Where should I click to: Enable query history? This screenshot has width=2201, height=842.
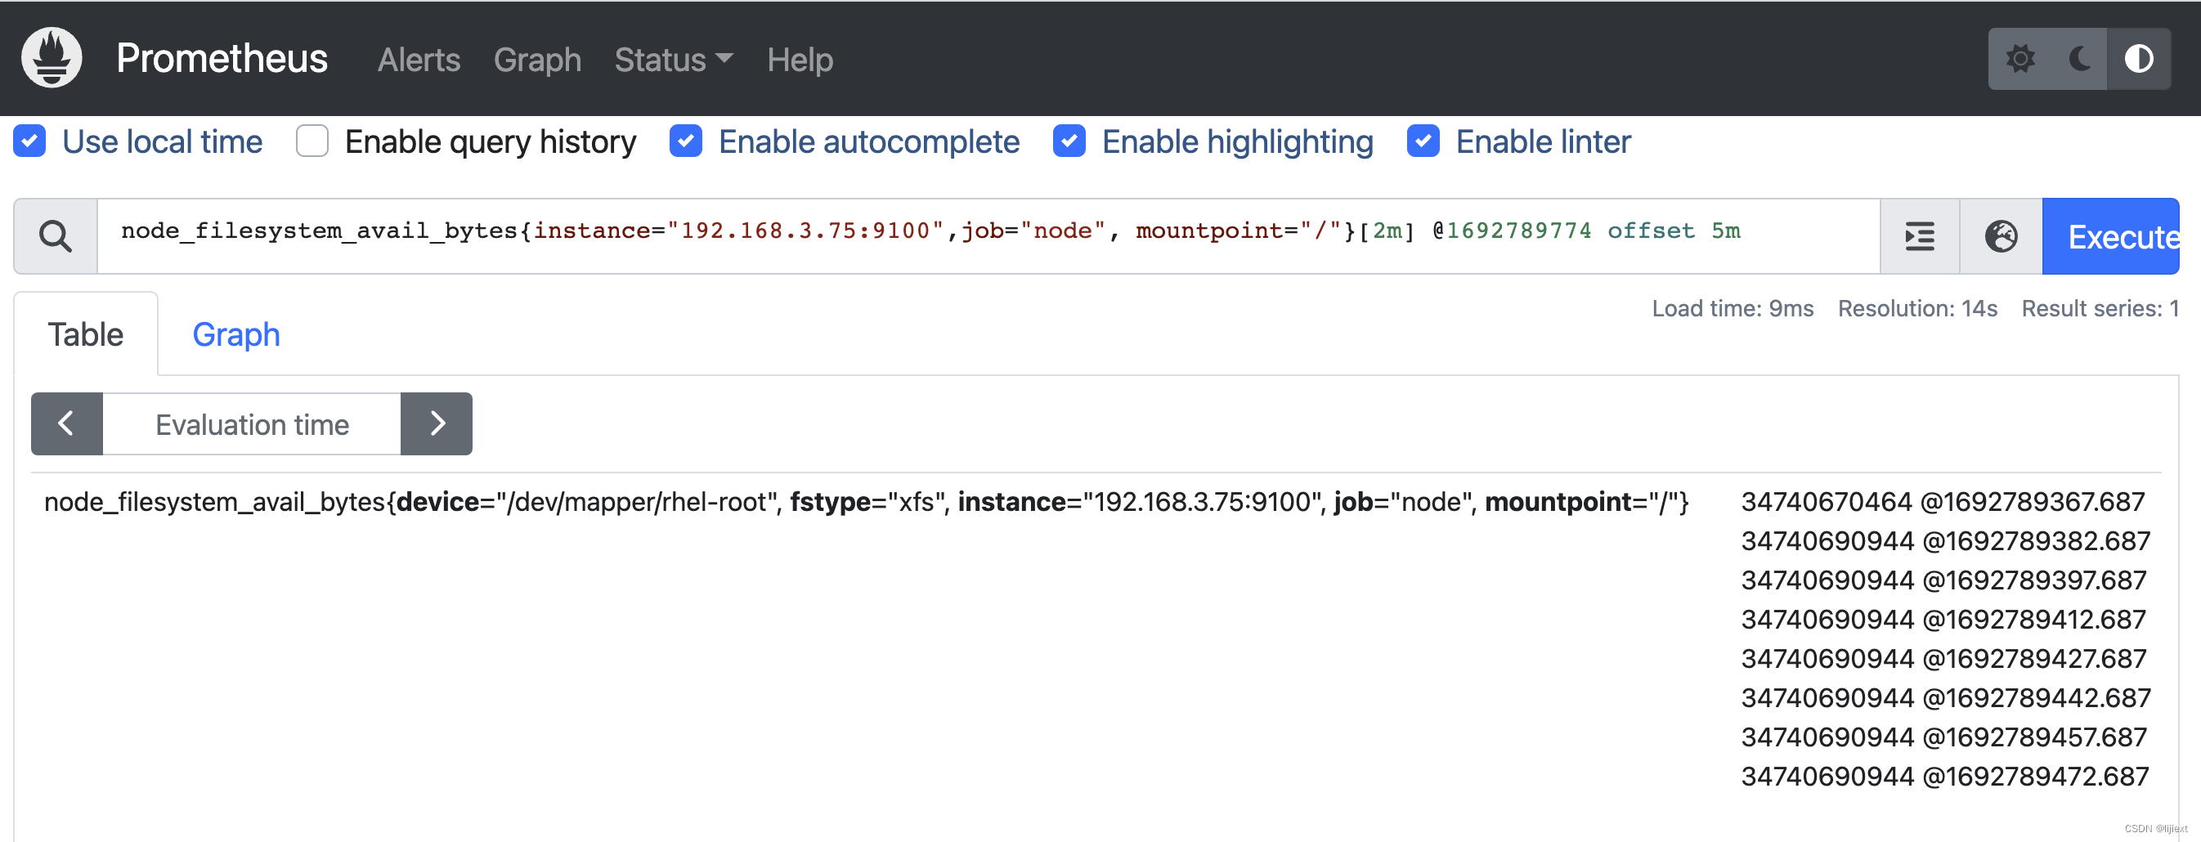(x=312, y=141)
